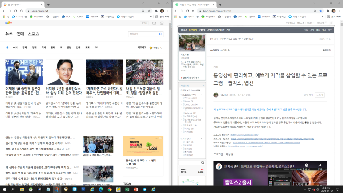Open the Daum mail envelope icon

pos(154,23)
